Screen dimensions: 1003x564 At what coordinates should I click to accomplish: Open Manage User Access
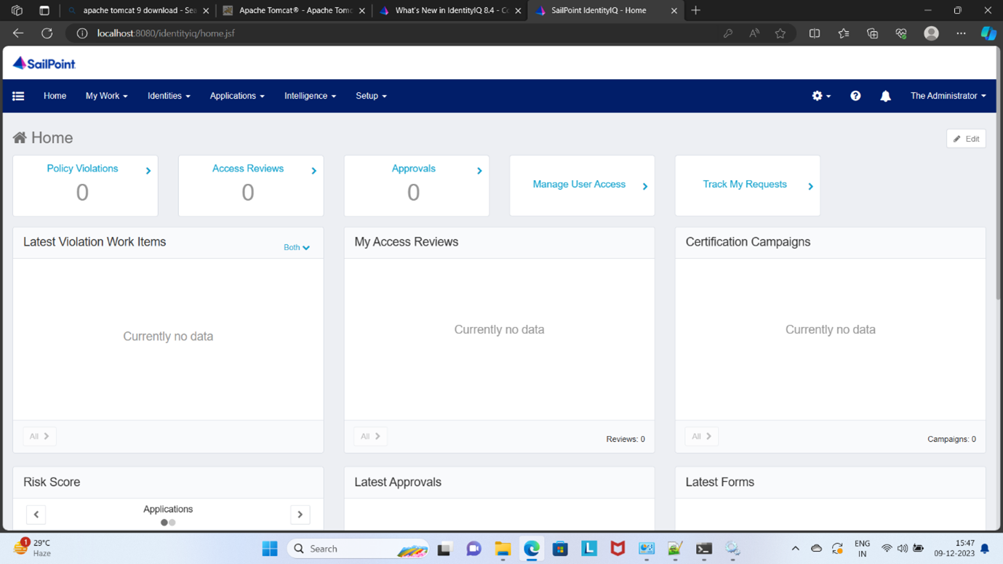(x=580, y=185)
